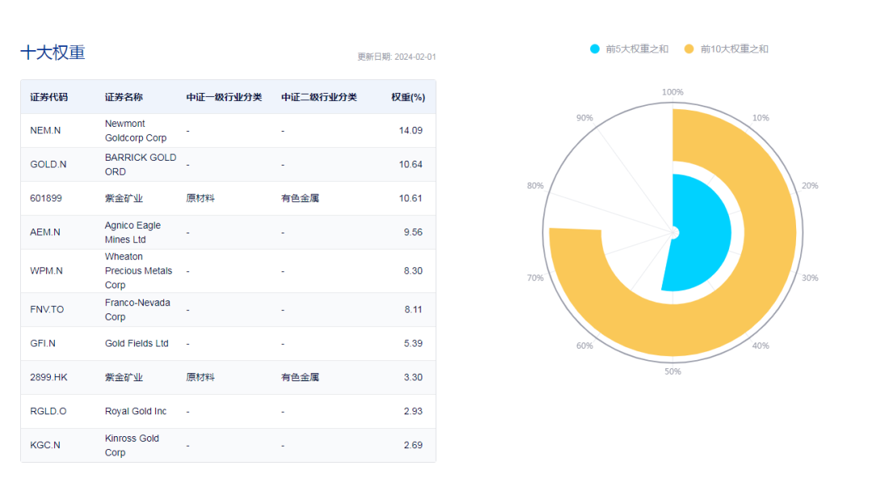Click the blue top-5 weight arc
Screen dimensions: 872x487
(703, 233)
